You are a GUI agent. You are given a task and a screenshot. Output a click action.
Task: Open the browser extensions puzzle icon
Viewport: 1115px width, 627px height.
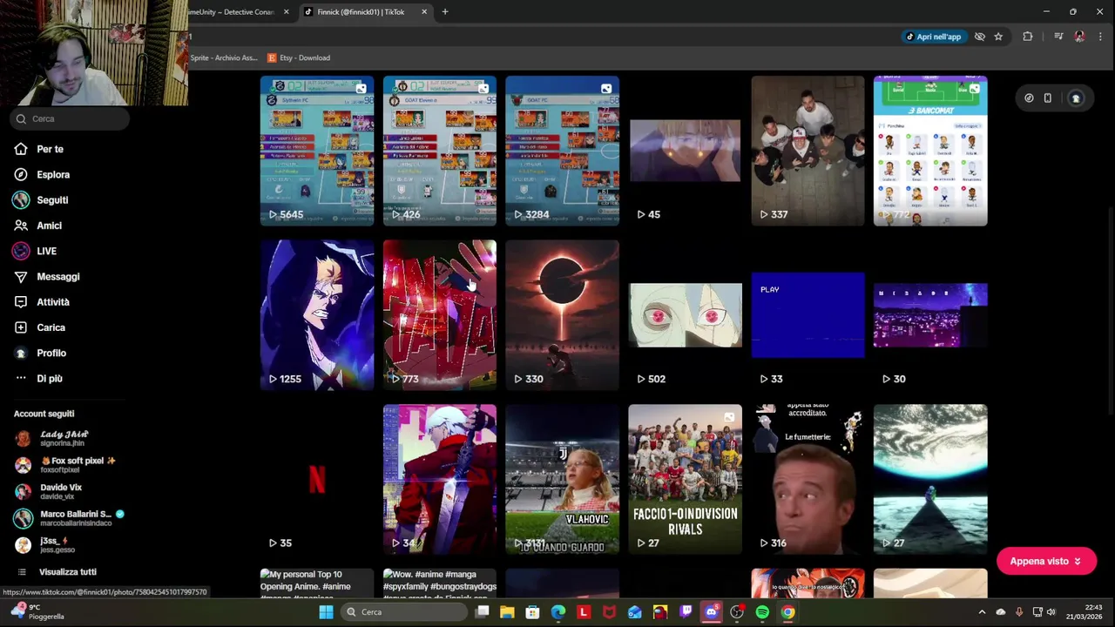coord(1028,37)
